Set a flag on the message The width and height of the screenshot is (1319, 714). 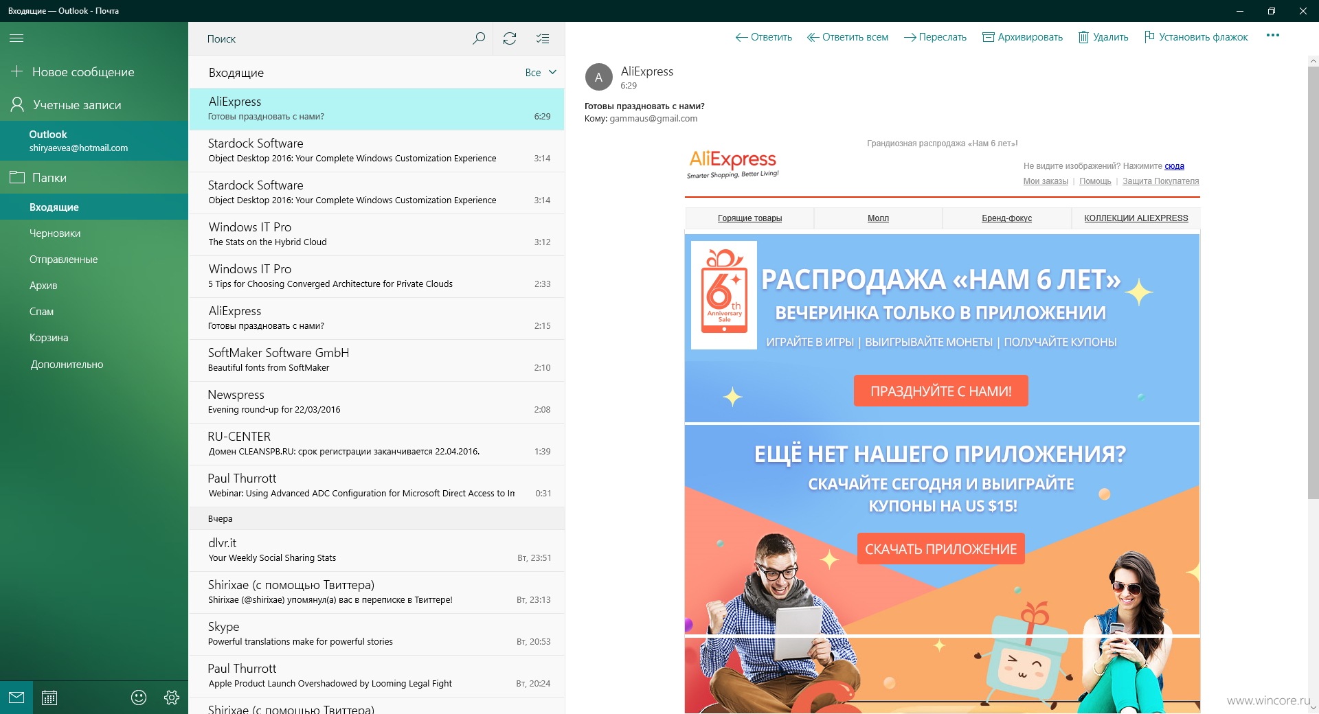[1196, 37]
